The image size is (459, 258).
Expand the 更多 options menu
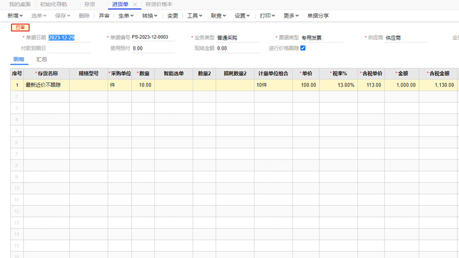[x=291, y=16]
